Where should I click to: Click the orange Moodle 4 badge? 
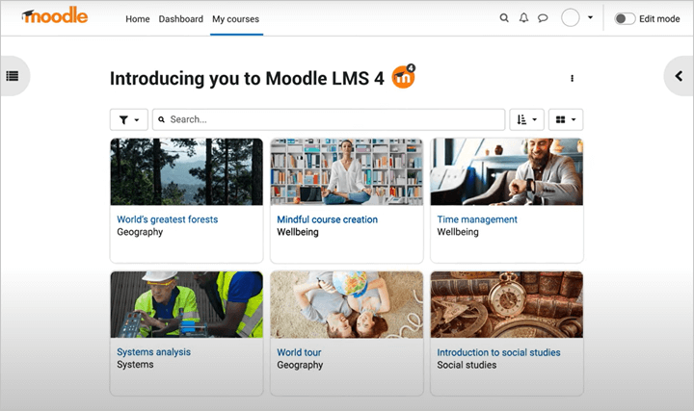click(403, 77)
